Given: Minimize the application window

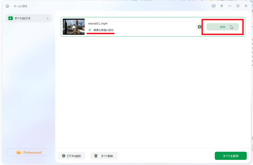Looking at the screenshot, I should coord(230,6).
